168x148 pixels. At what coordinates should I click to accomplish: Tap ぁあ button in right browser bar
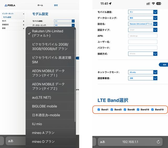(103, 142)
